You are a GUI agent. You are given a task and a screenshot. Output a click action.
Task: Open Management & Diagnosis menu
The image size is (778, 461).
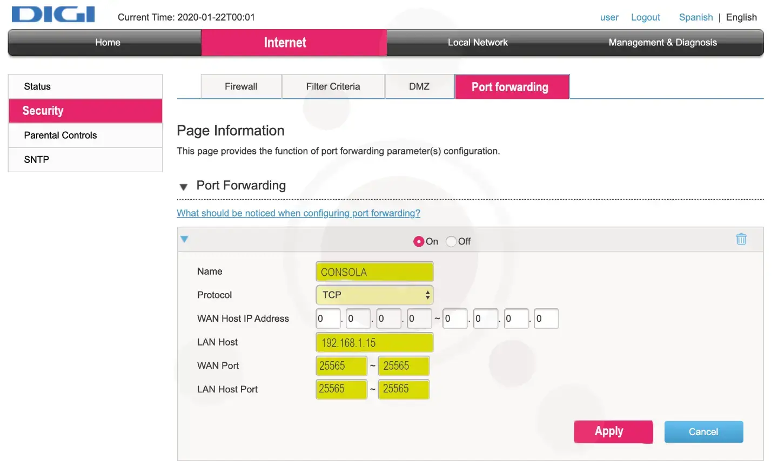click(x=662, y=43)
